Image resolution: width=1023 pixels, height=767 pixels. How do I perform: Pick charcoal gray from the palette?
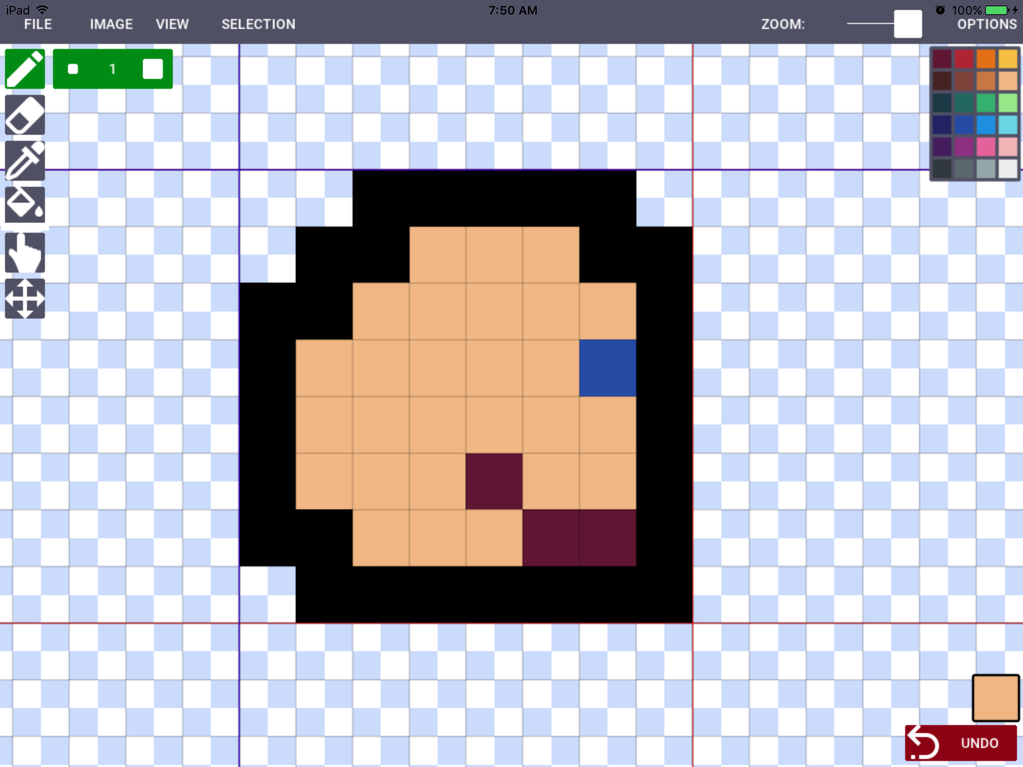click(x=942, y=169)
